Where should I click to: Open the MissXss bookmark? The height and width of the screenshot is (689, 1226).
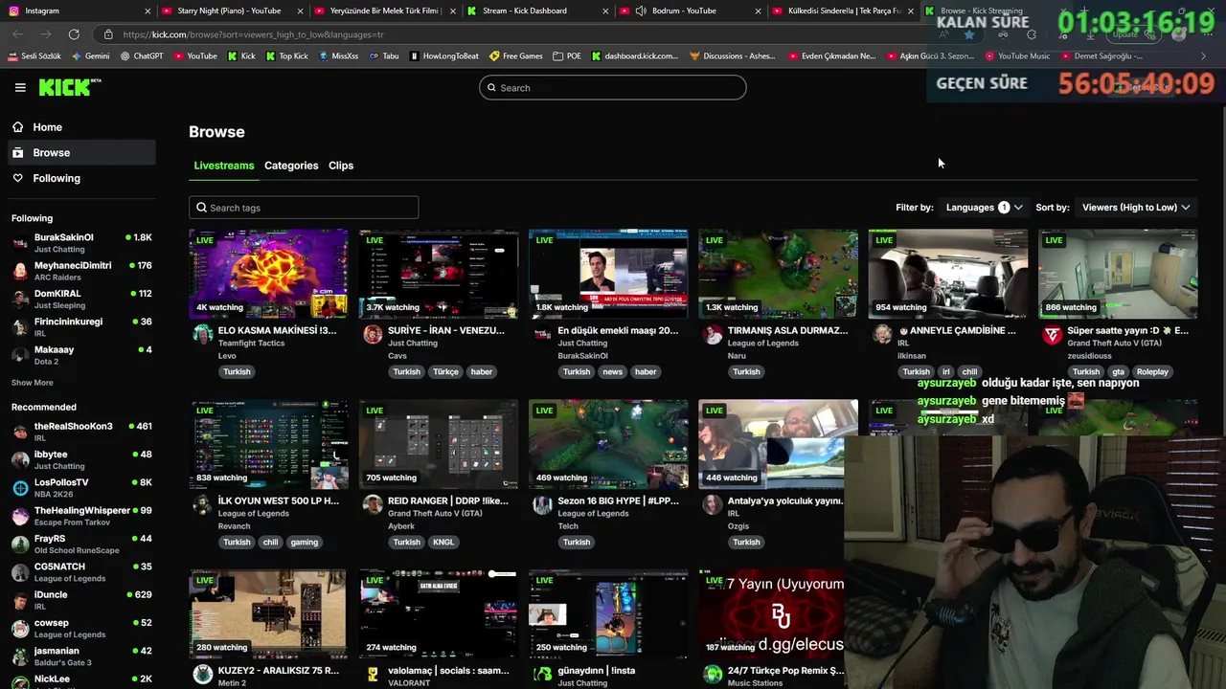[x=338, y=56]
